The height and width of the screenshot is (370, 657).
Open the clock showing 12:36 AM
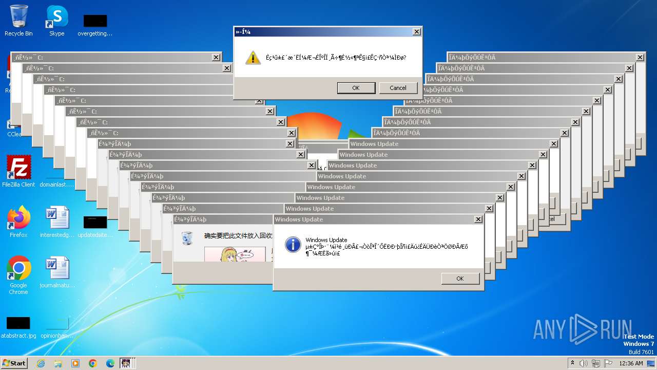tap(631, 363)
